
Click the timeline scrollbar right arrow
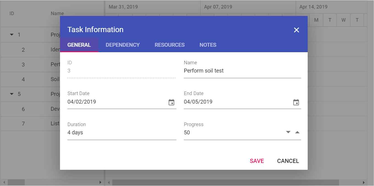point(364,182)
